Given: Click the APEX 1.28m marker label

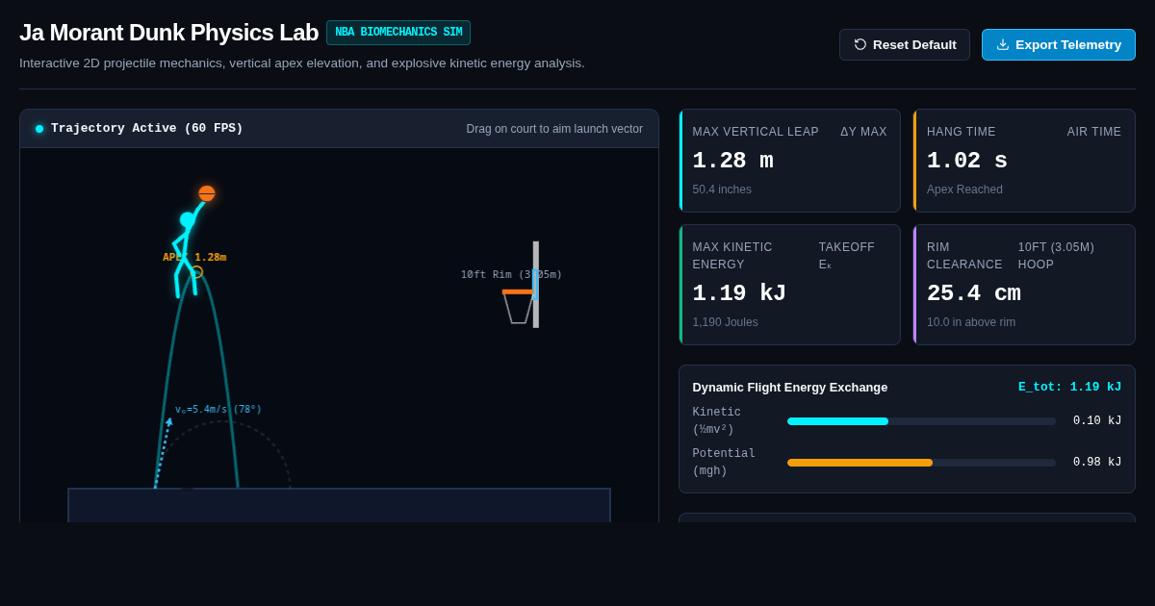Looking at the screenshot, I should 194,257.
